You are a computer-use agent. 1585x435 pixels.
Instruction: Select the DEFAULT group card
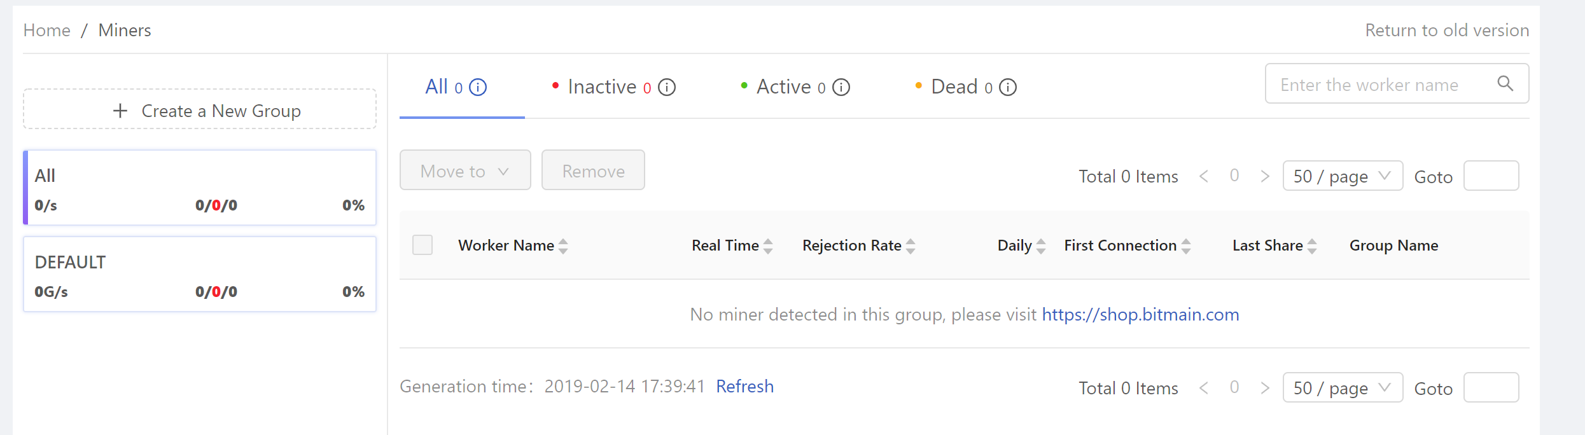(199, 273)
